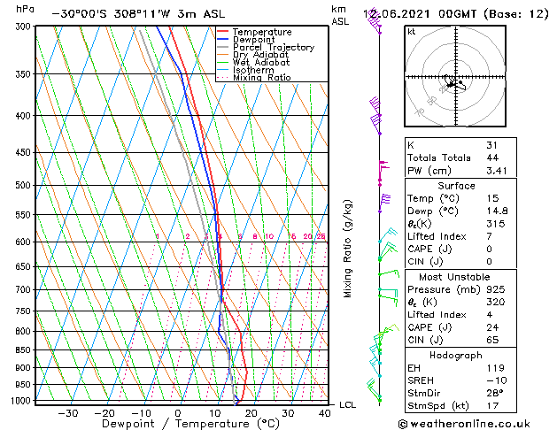Click the purple wind barb at 300 hPa
This screenshot has height=430, width=557.
coord(375,21)
